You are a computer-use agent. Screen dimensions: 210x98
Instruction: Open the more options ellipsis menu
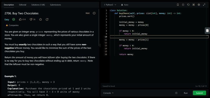tap(94, 13)
